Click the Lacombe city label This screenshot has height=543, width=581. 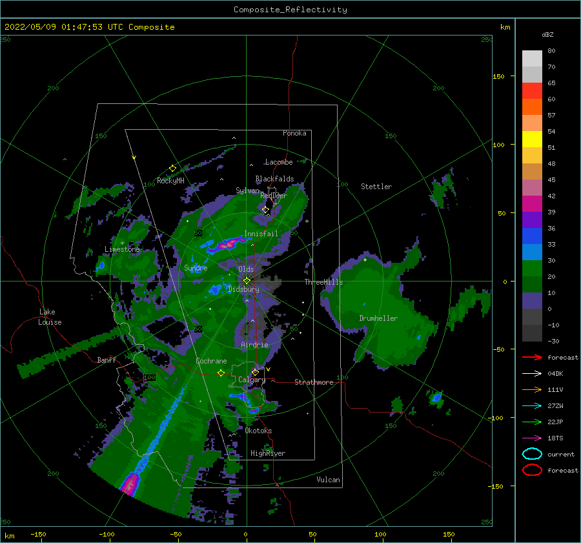(279, 162)
